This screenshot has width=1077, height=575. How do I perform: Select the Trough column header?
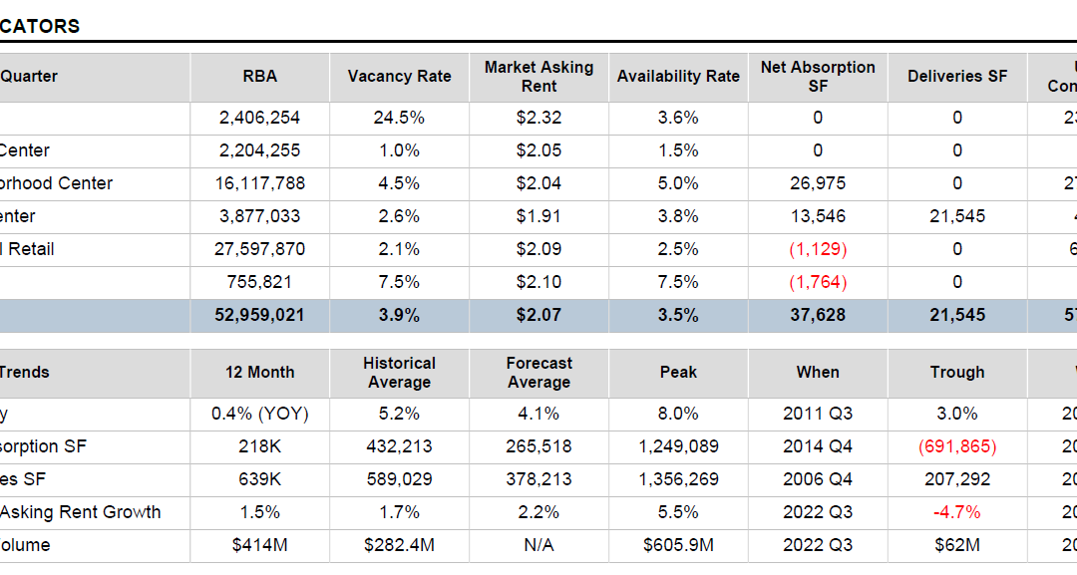pyautogui.click(x=957, y=373)
